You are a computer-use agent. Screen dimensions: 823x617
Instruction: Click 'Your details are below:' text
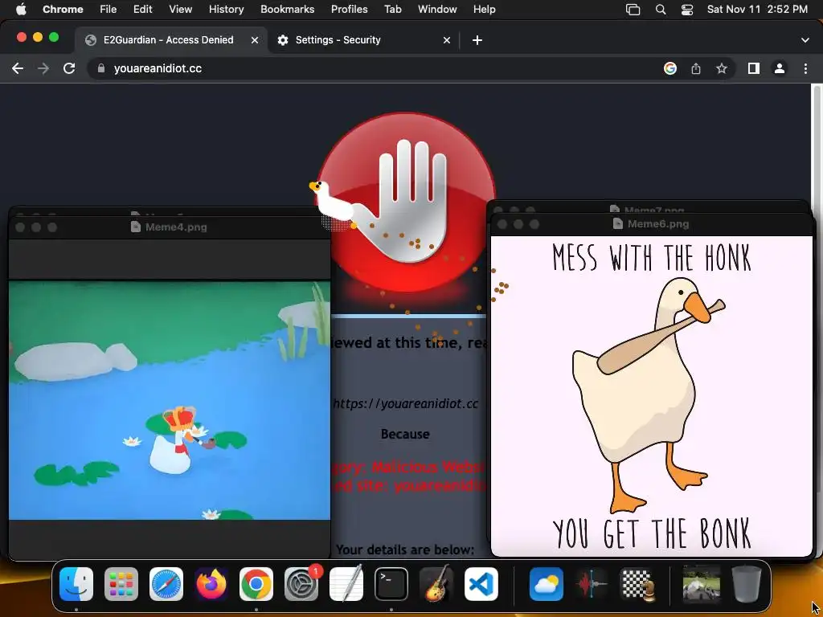[405, 550]
